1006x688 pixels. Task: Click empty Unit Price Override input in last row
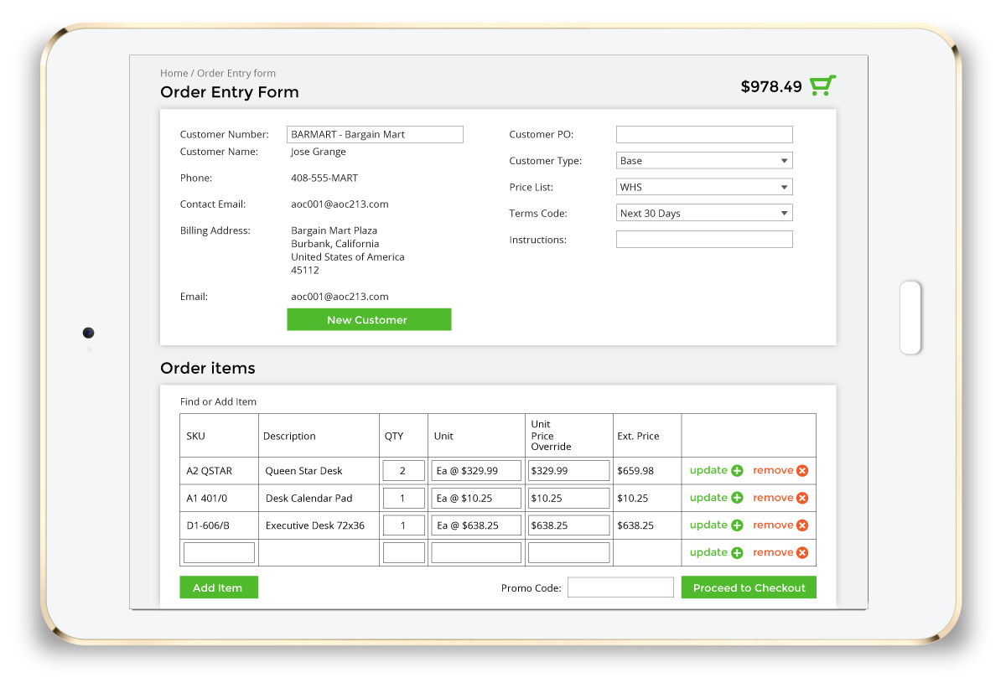pos(568,553)
